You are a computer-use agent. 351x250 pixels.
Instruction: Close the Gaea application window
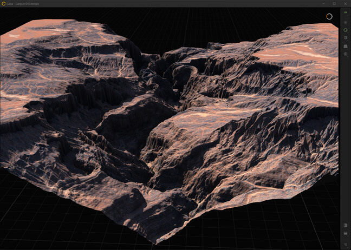346,3
